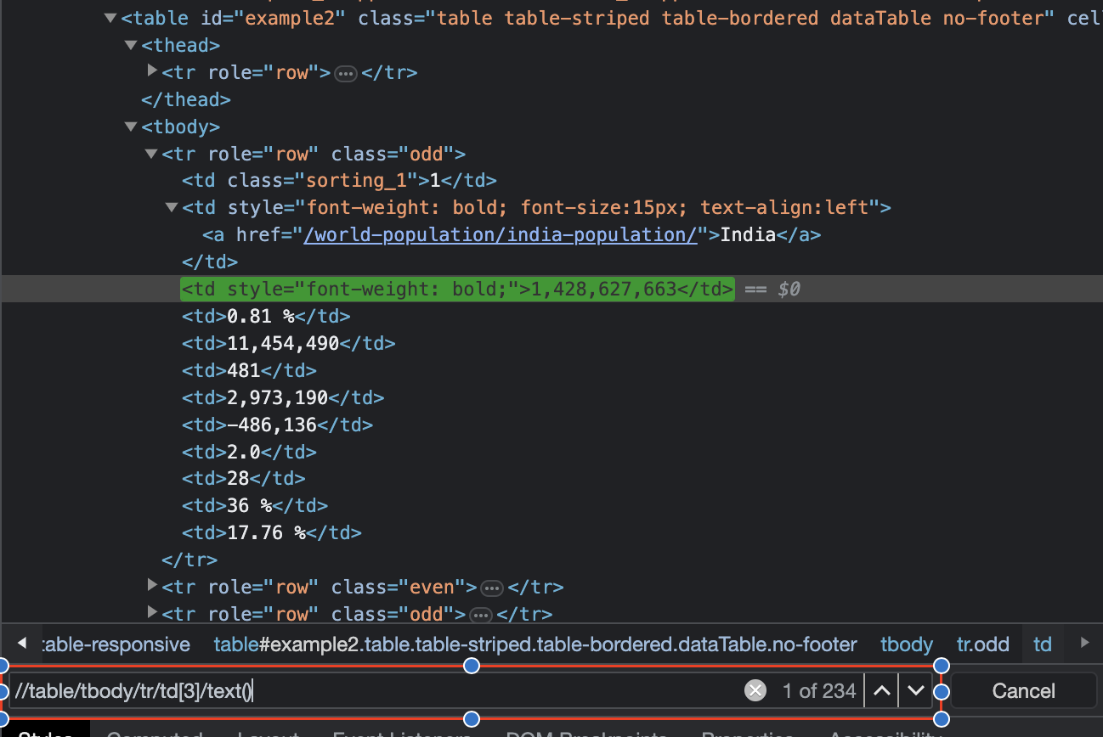1103x737 pixels.
Task: Expand the last collapsed odd tr node
Action: coord(152,613)
